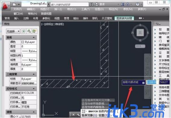The height and width of the screenshot is (118, 171).
Task: Open the dynamic input prompt options dropdown
Action: tap(144, 83)
